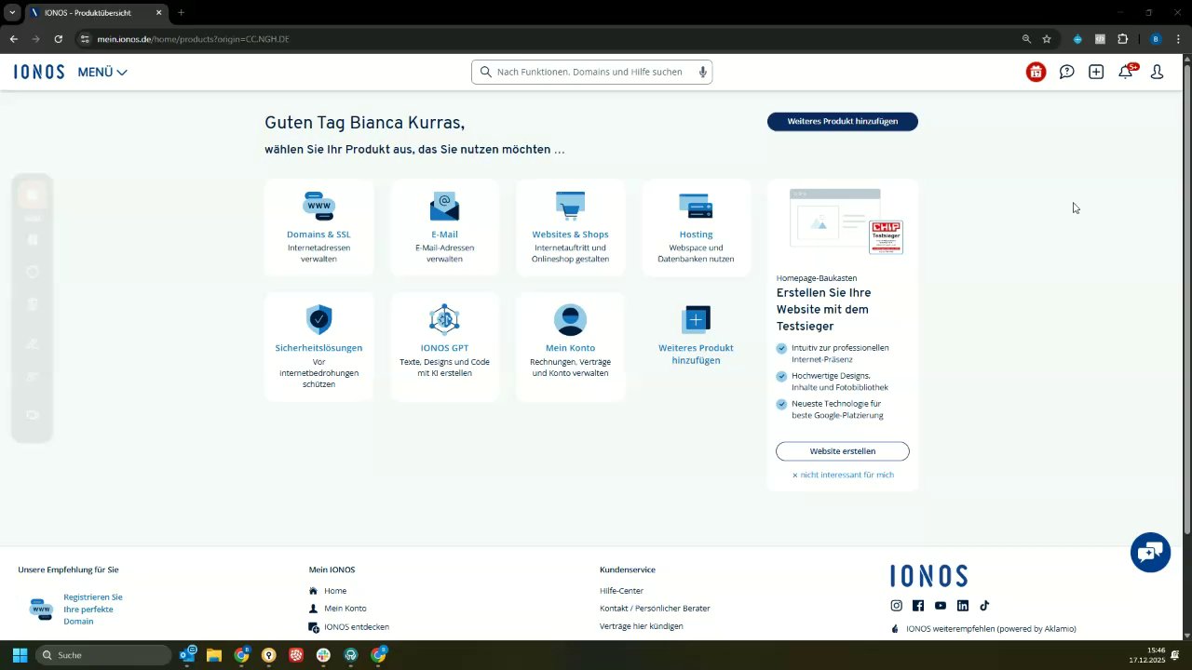
Task: Open the Mein Konto person icon
Action: [x=570, y=319]
